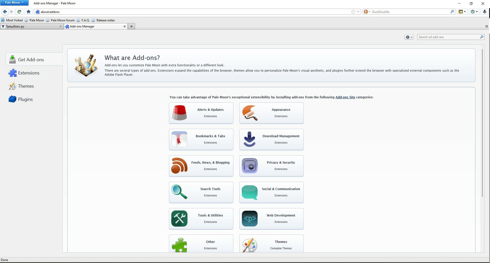Open the Web Development category tile
490x263 pixels.
(271, 219)
